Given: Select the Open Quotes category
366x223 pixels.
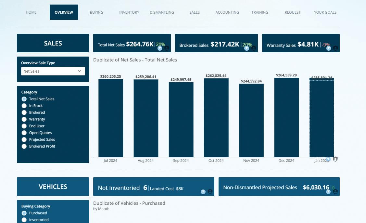Looking at the screenshot, I should pos(24,133).
